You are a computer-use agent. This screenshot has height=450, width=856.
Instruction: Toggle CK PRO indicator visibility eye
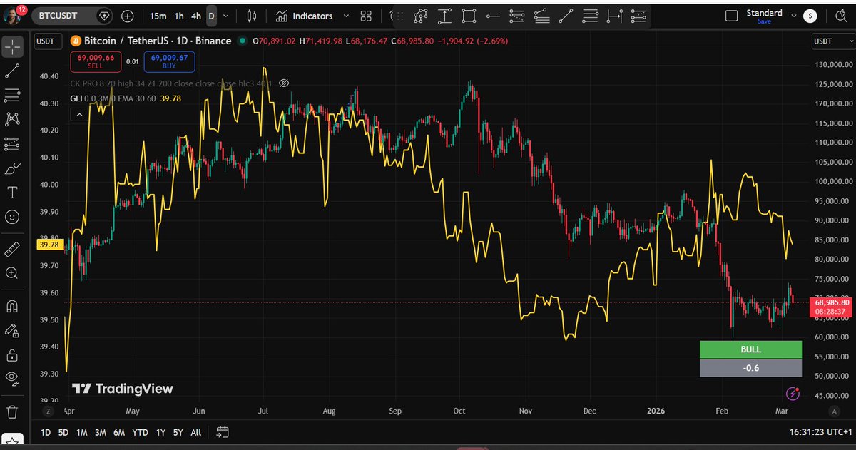pos(283,83)
